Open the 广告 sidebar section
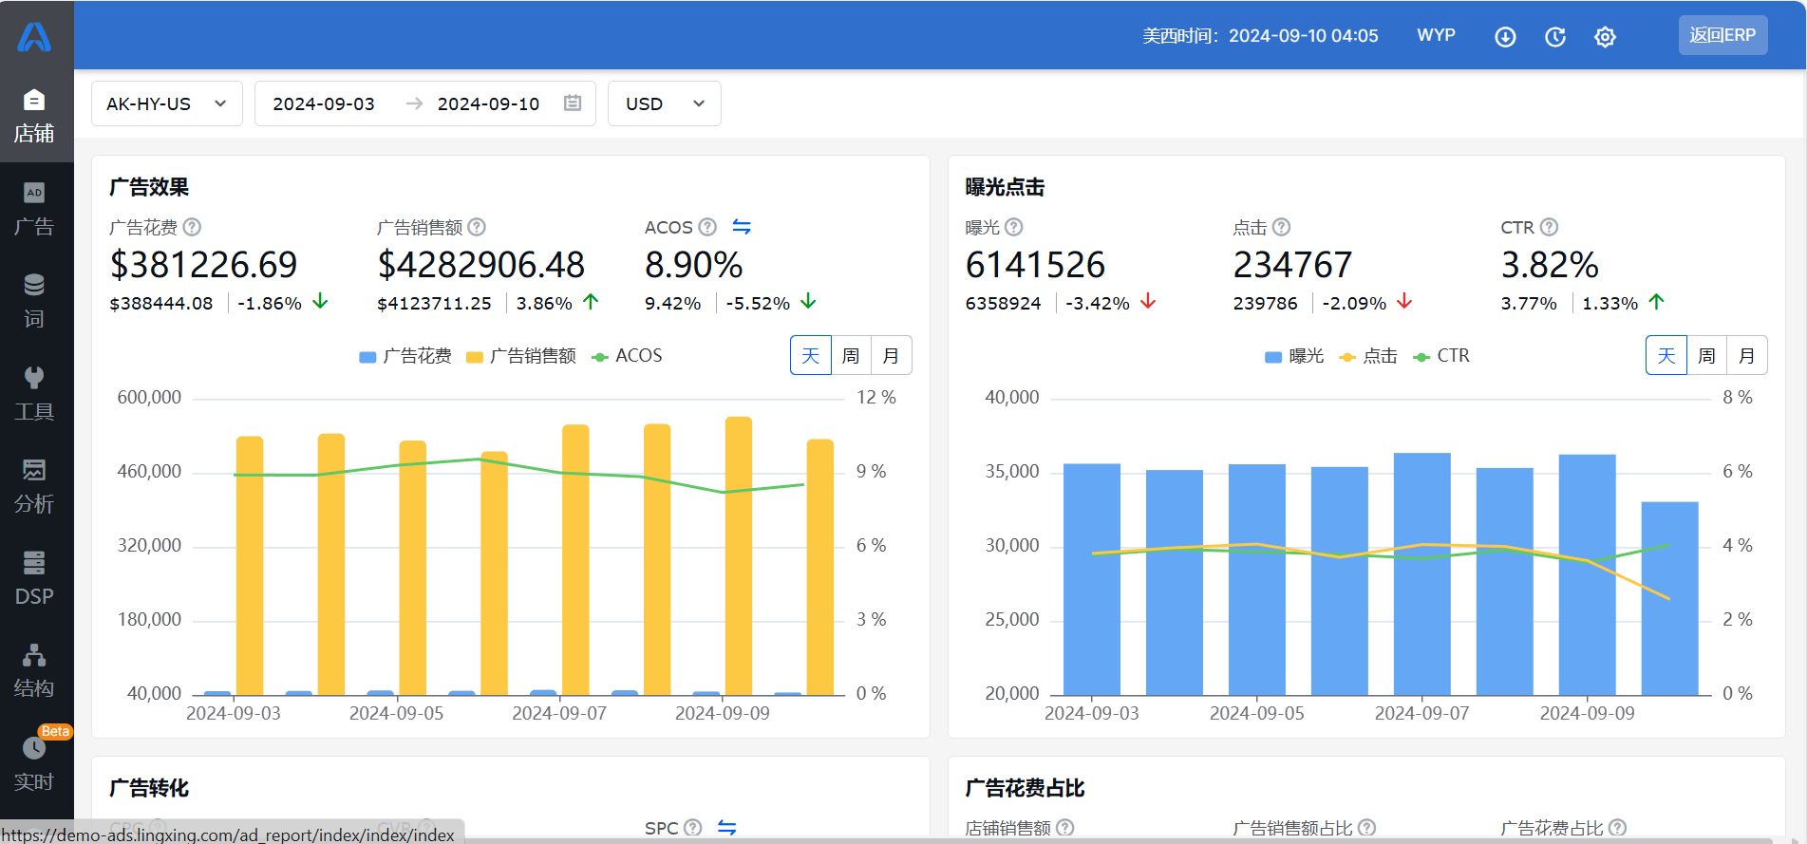Viewport: 1807px width, 844px height. click(35, 210)
